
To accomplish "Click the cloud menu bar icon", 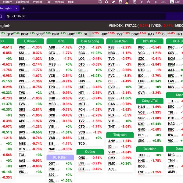I will [163, 2].
